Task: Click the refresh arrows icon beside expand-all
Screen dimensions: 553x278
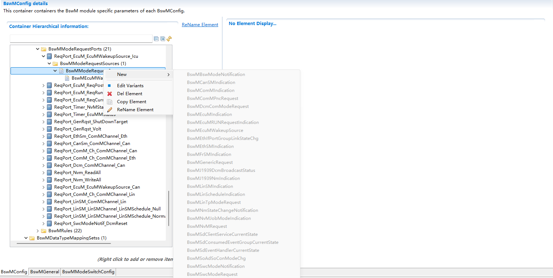Action: click(x=169, y=39)
